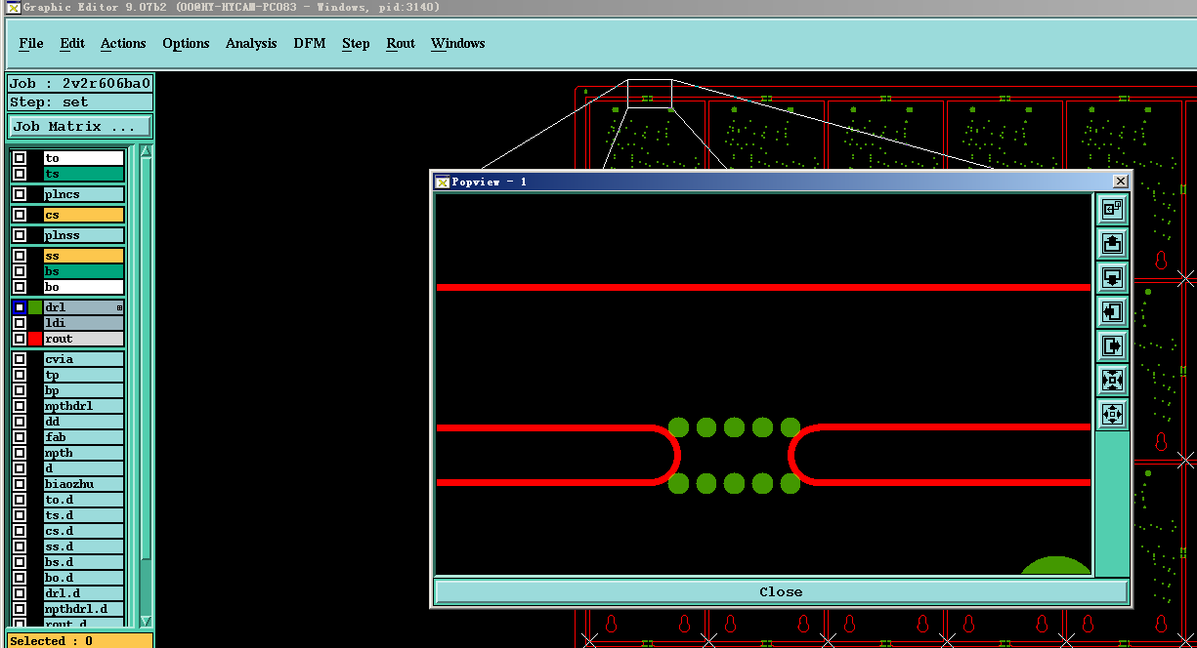Select layer name mpth
The width and height of the screenshot is (1197, 648).
[x=84, y=453]
